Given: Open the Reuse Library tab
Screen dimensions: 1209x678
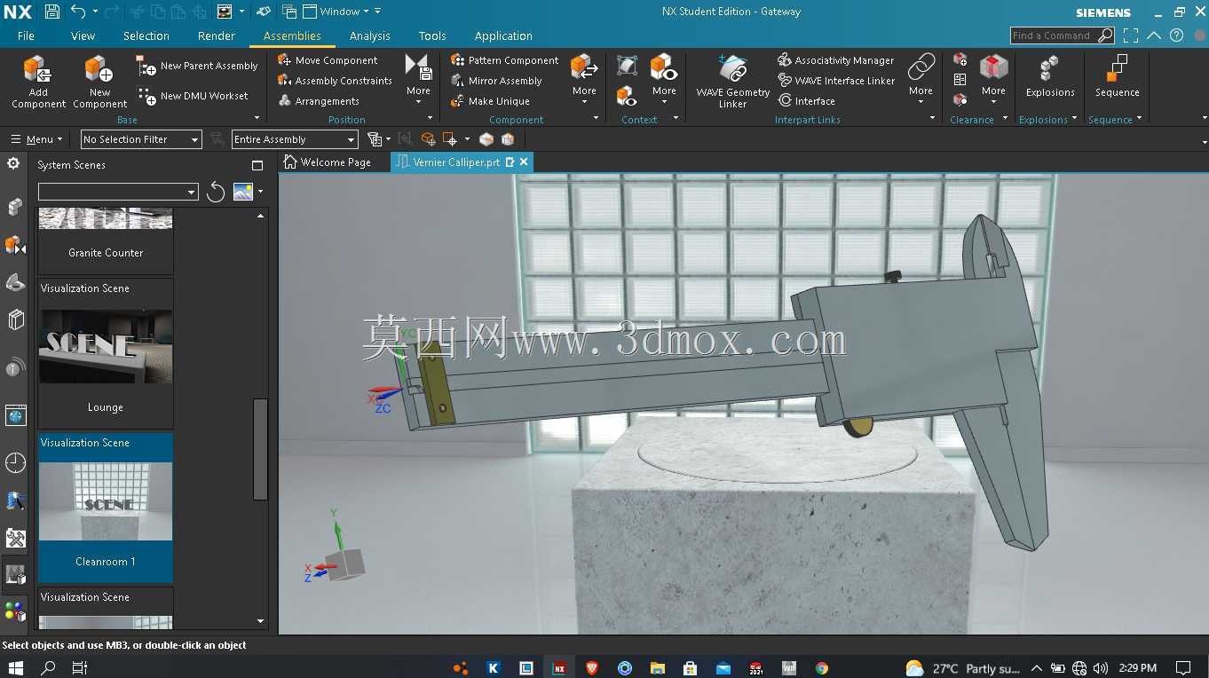Looking at the screenshot, I should [15, 319].
